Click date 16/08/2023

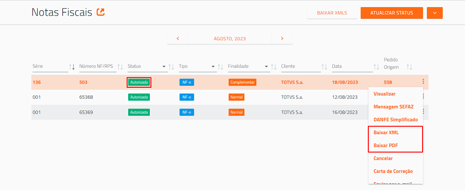coord(345,113)
